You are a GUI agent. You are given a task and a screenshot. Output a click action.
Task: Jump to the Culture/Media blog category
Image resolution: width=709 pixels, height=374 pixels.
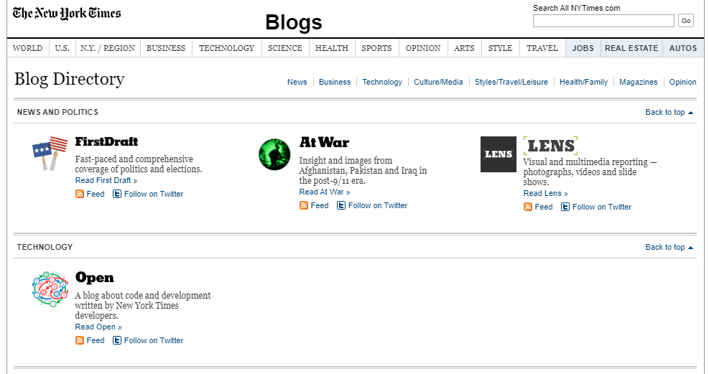click(438, 82)
